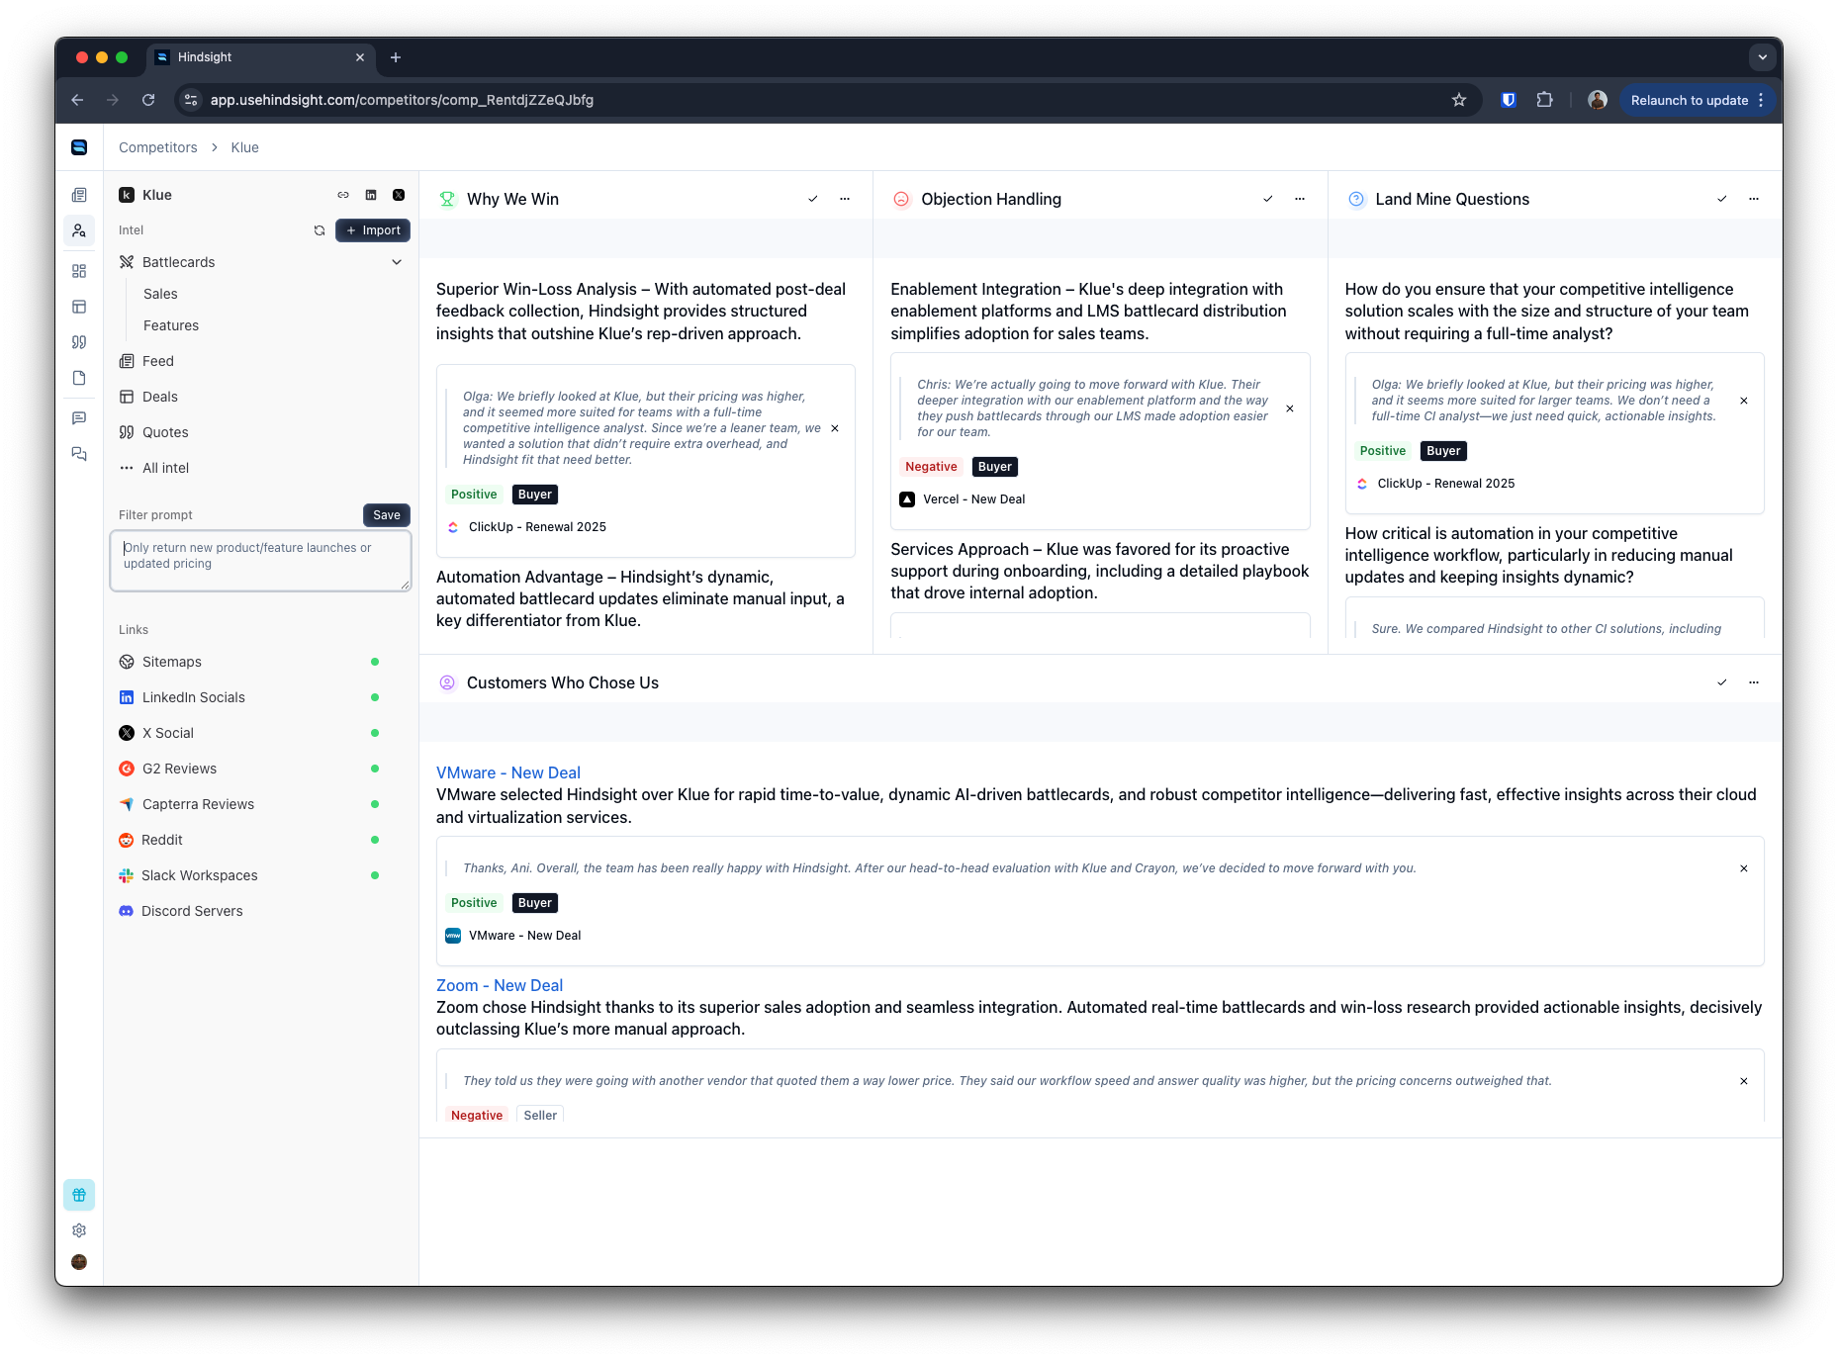
Task: Open the Hindsight logo home icon
Action: (79, 147)
